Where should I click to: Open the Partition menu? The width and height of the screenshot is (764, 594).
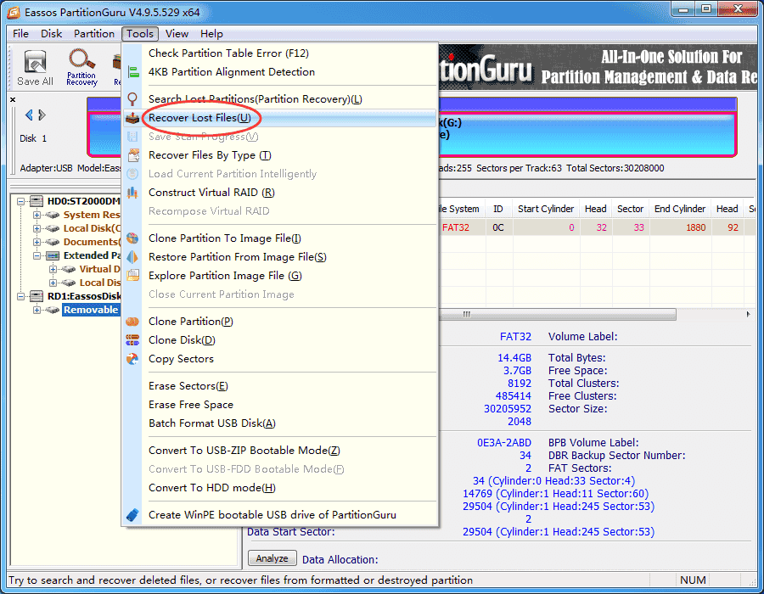94,34
